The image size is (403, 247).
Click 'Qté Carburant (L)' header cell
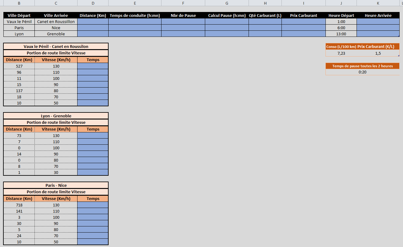[265, 15]
